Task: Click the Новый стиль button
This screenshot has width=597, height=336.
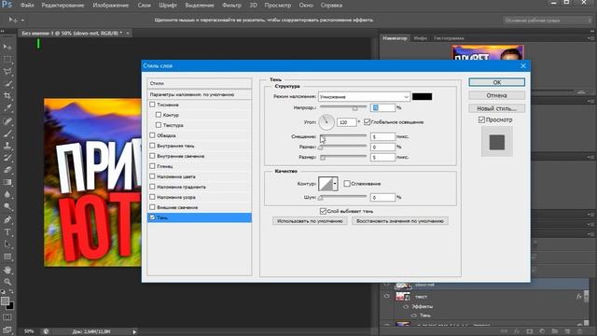Action: click(x=497, y=108)
